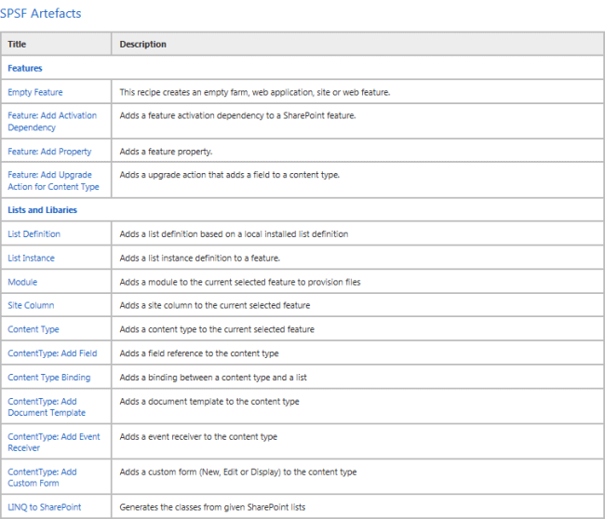This screenshot has width=605, height=519.
Task: Click the Features section heading
Action: pyautogui.click(x=25, y=68)
